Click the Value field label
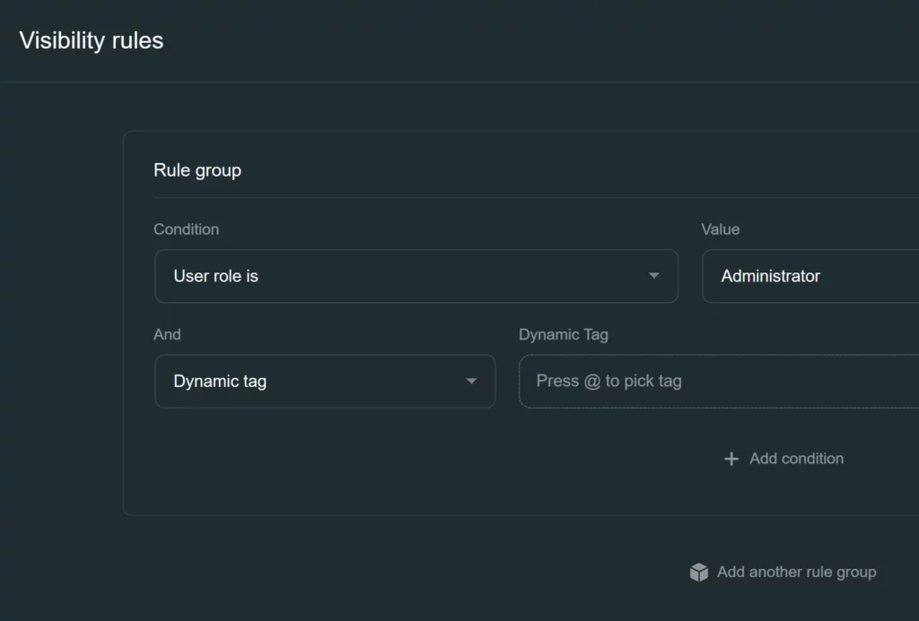919x621 pixels. point(720,229)
